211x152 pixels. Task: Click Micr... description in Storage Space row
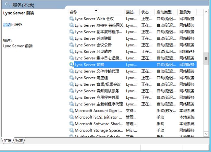131,130
